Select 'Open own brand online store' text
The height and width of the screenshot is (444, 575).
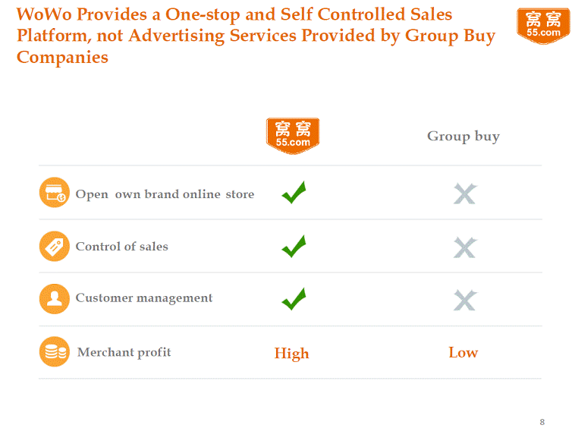[x=165, y=194]
